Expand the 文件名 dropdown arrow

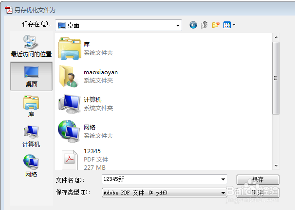pyautogui.click(x=223, y=179)
